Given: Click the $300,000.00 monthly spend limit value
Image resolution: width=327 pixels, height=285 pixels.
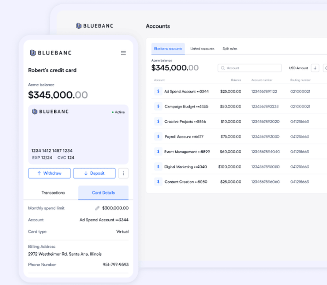Looking at the screenshot, I should point(115,208).
